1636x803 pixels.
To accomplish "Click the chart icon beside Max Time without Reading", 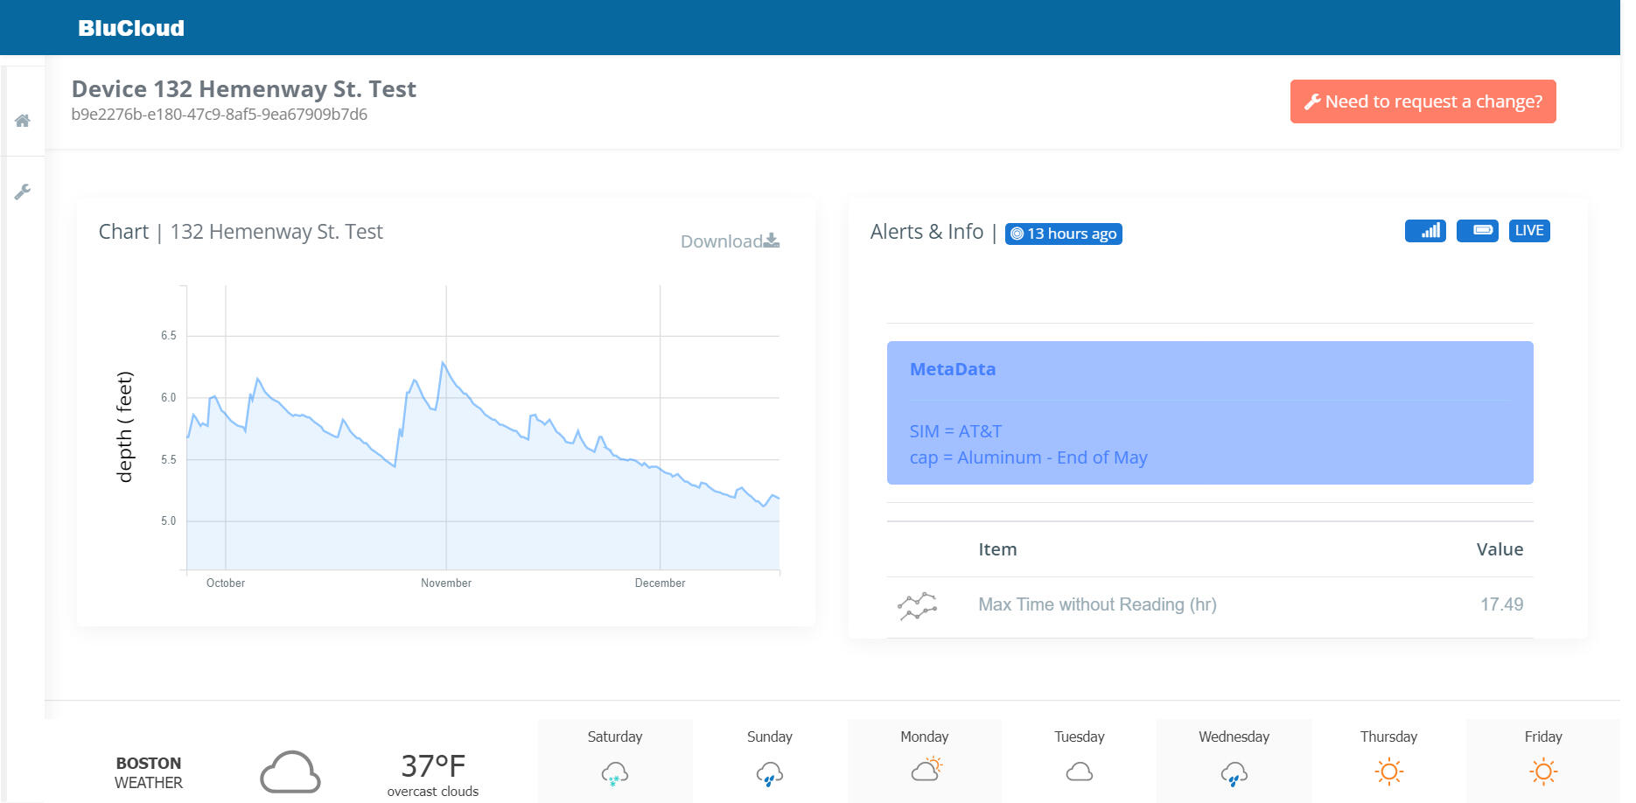I will point(917,604).
